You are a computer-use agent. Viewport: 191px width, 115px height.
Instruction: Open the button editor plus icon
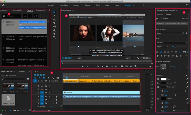[x=150, y=66]
